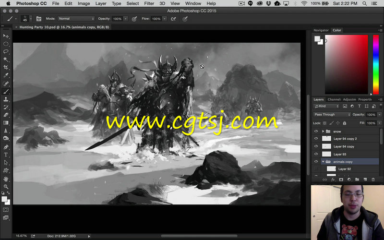The image size is (384, 240).
Task: Toggle lock all padlock icon
Action: tap(344, 123)
